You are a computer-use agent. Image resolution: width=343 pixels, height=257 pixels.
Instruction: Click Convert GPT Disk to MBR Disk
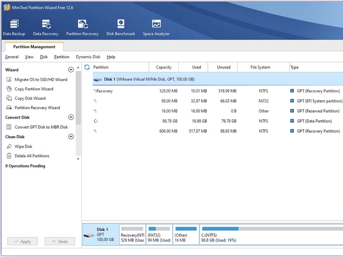click(x=41, y=127)
